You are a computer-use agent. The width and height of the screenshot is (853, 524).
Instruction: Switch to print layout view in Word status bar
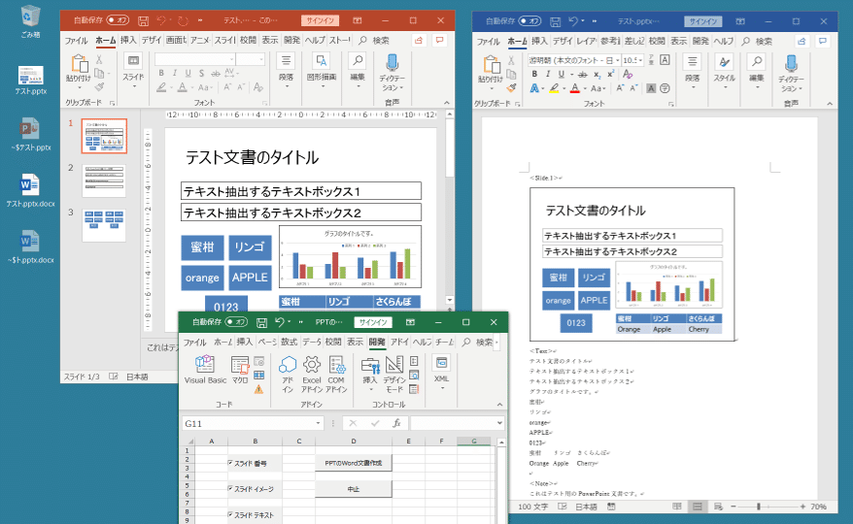pos(698,507)
